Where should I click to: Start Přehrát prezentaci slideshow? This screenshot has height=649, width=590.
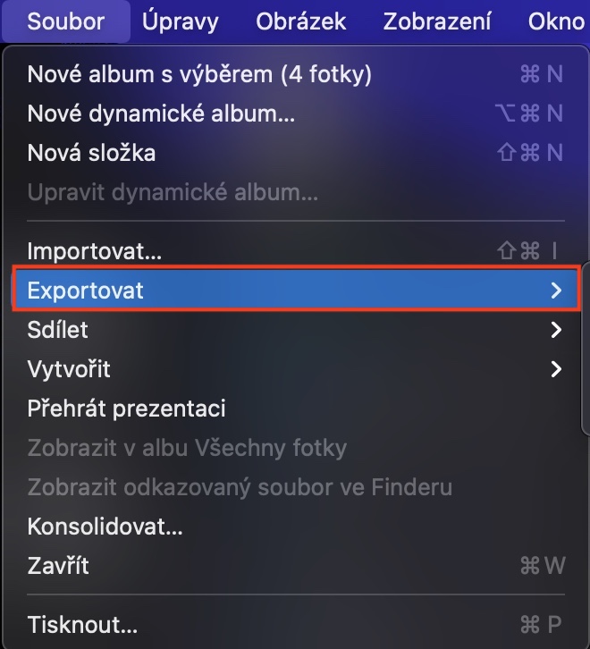(x=126, y=409)
